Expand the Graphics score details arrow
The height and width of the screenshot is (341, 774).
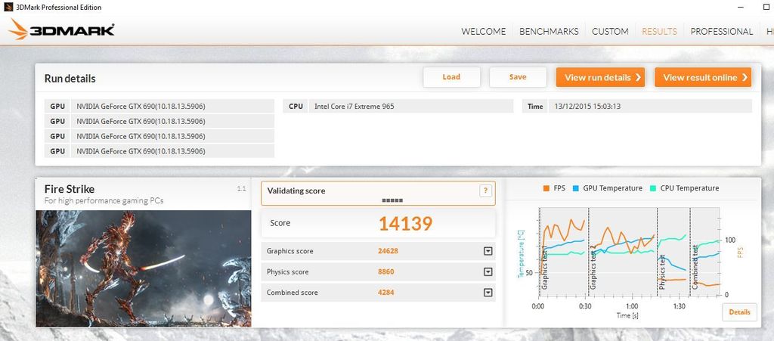tap(488, 251)
